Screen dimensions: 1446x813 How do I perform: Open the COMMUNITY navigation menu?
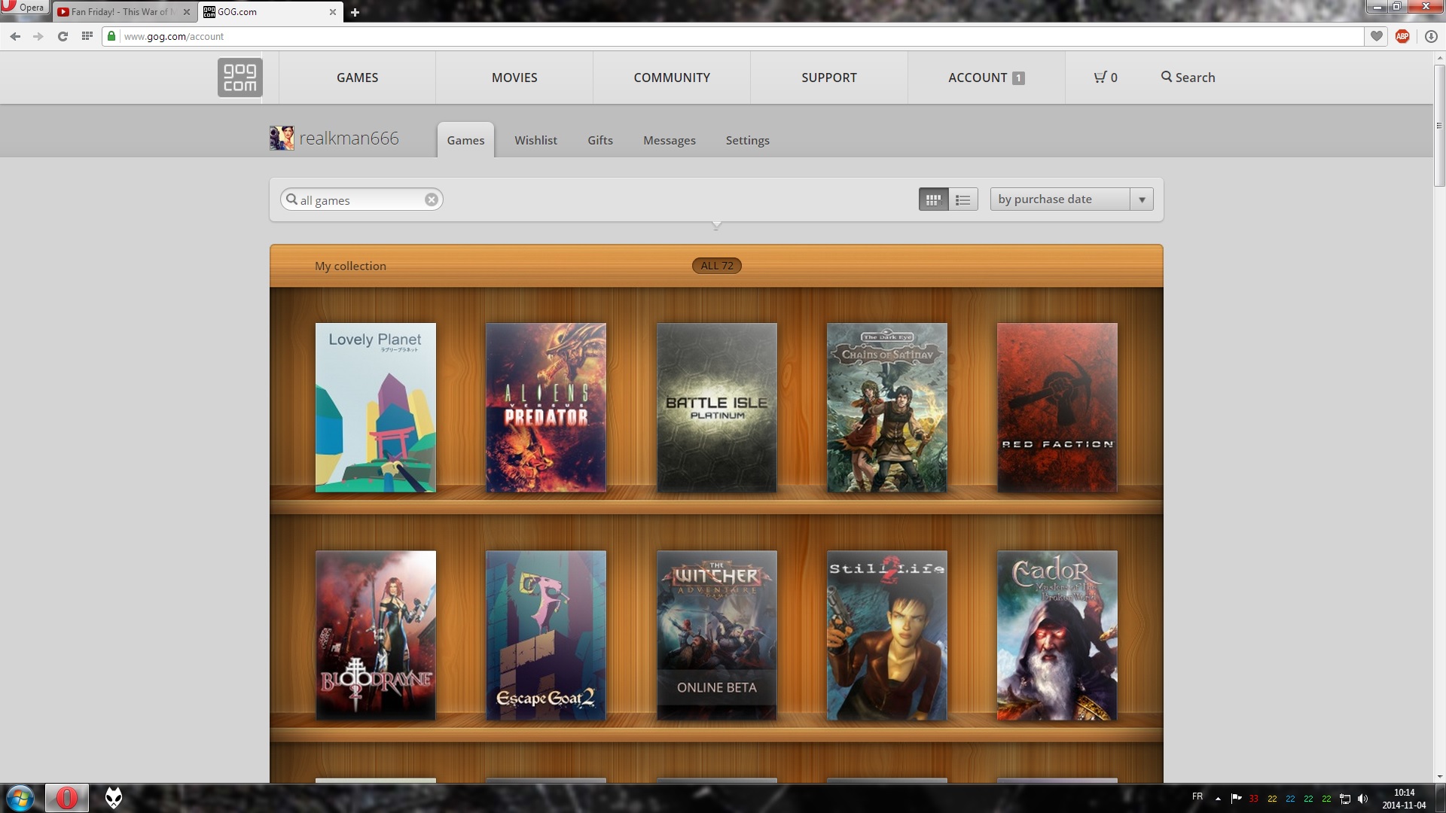[x=672, y=78]
